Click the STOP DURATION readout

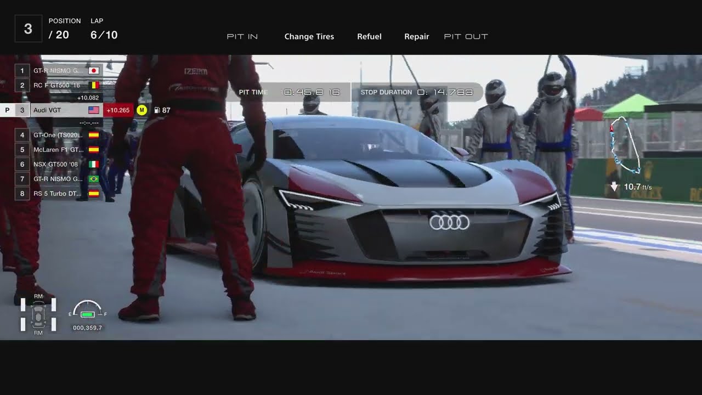[417, 92]
